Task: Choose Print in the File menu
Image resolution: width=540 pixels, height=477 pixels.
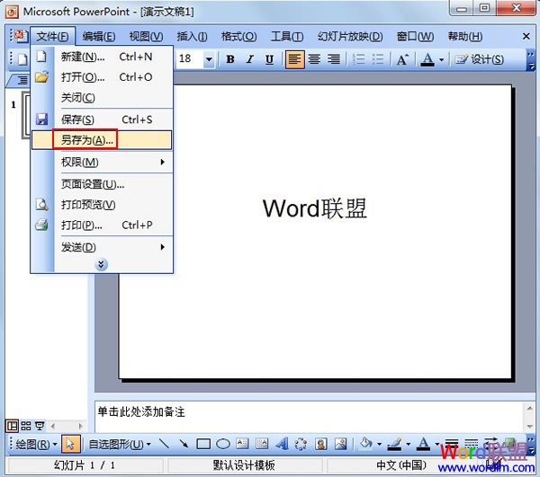Action: [102, 225]
